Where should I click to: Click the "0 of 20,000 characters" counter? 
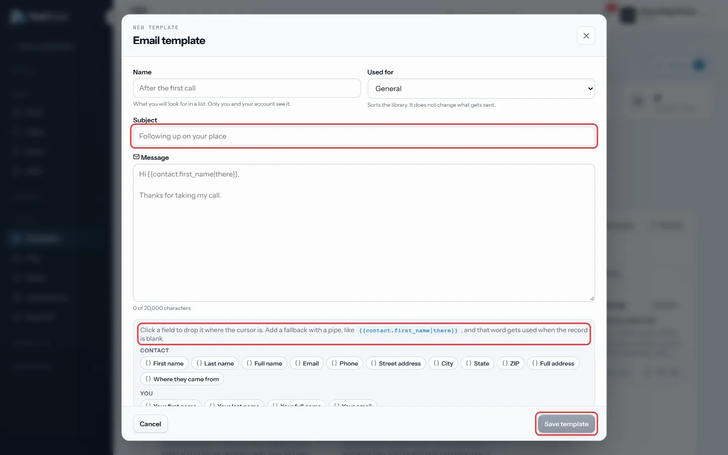tap(162, 308)
